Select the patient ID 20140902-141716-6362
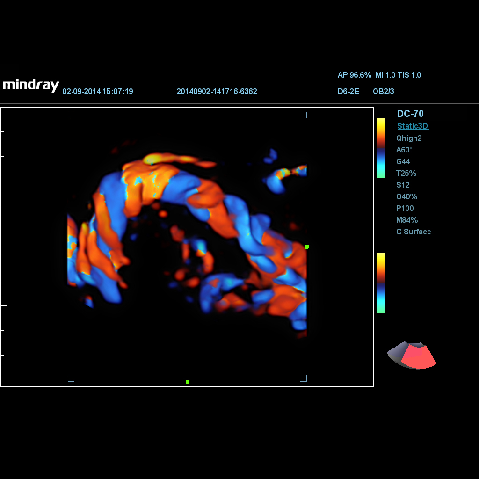The image size is (479, 479). pos(217,91)
